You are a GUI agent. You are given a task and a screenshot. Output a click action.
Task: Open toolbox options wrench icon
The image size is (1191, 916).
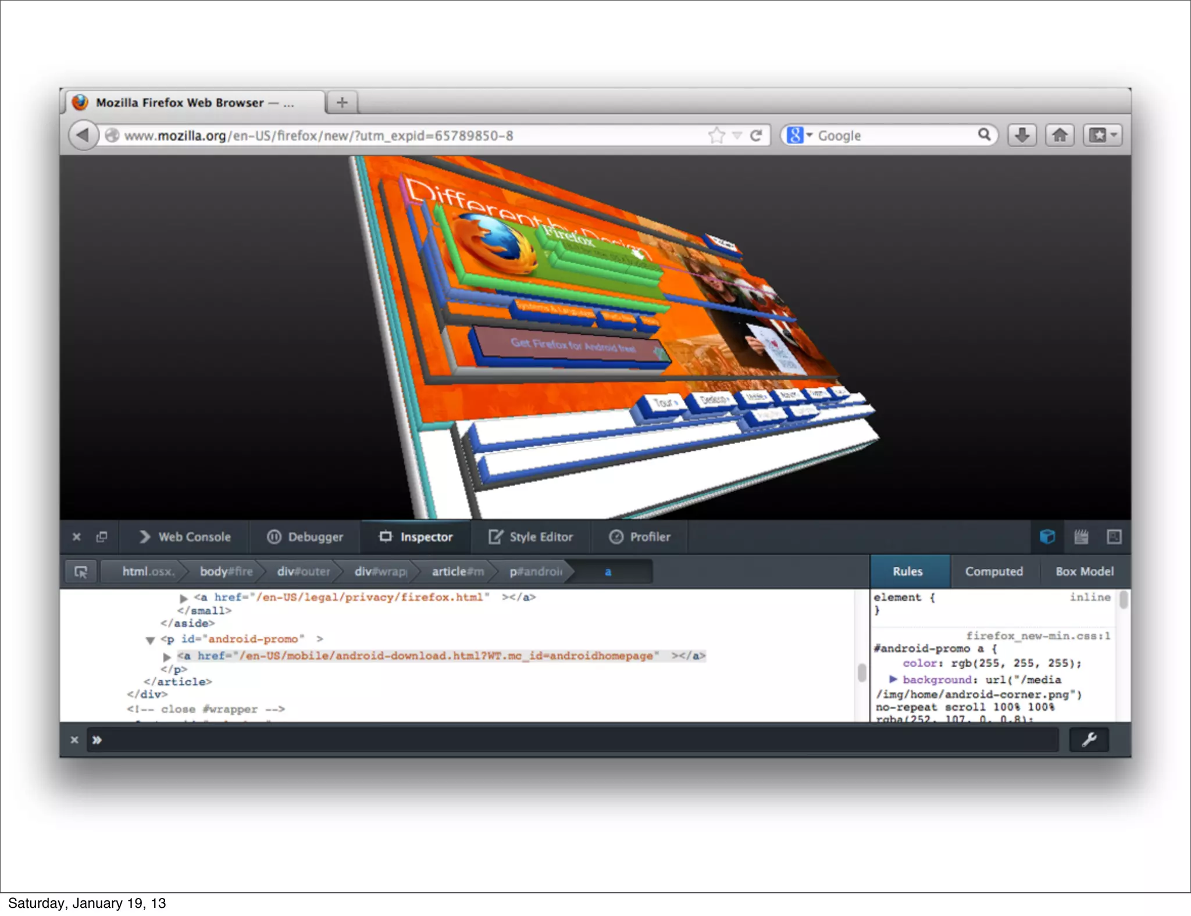tap(1089, 739)
